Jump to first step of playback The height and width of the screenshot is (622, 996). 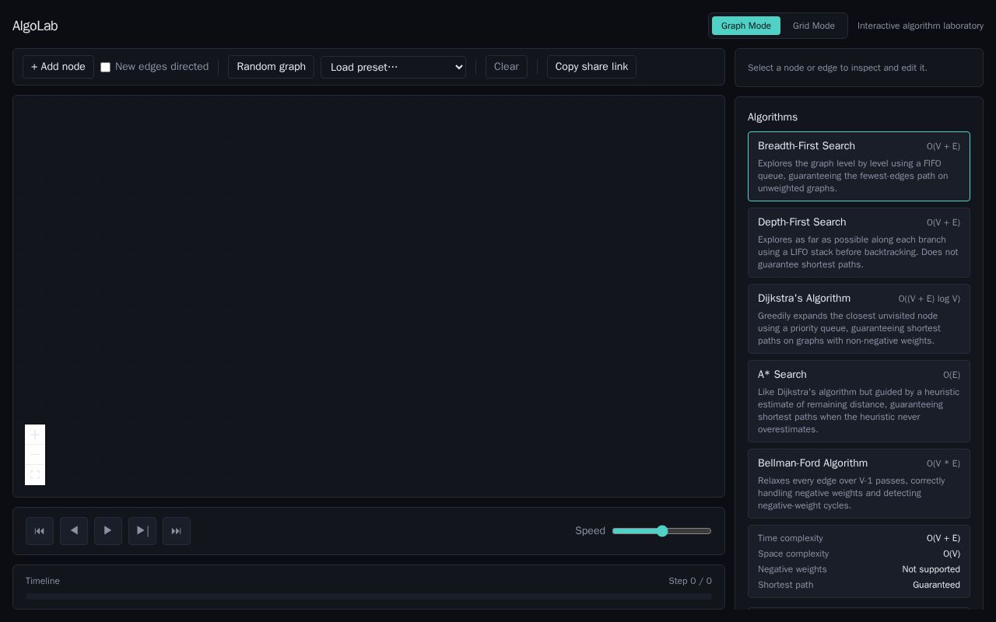pyautogui.click(x=40, y=531)
